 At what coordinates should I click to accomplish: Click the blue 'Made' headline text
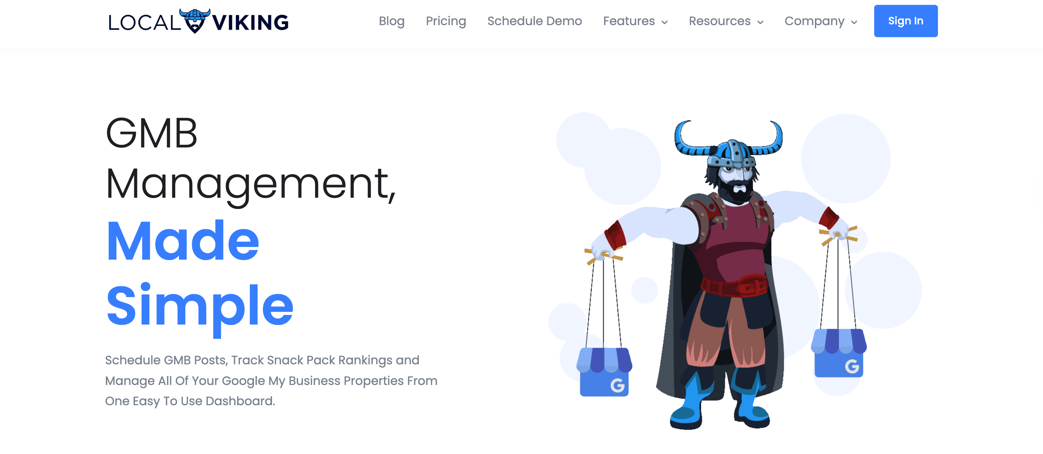pos(182,241)
